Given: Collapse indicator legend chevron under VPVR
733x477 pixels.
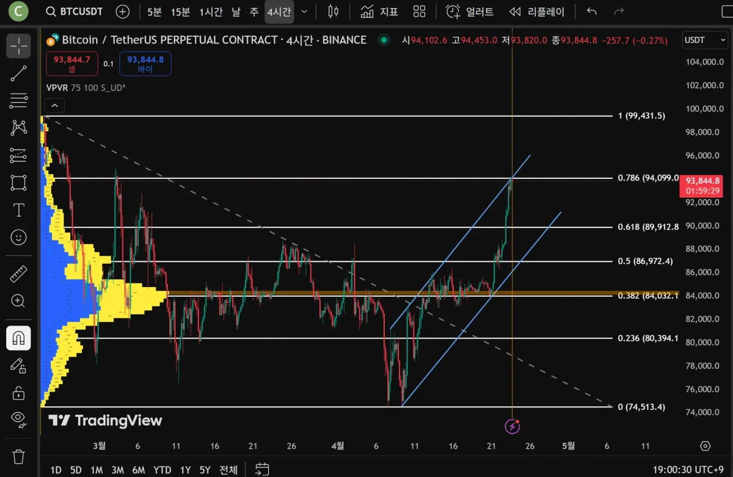Looking at the screenshot, I should point(54,106).
